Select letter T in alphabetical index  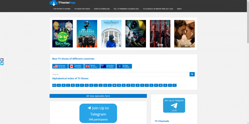click(147, 85)
